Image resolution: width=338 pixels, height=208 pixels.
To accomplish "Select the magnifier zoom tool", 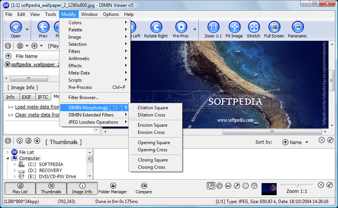I will click(x=211, y=186).
